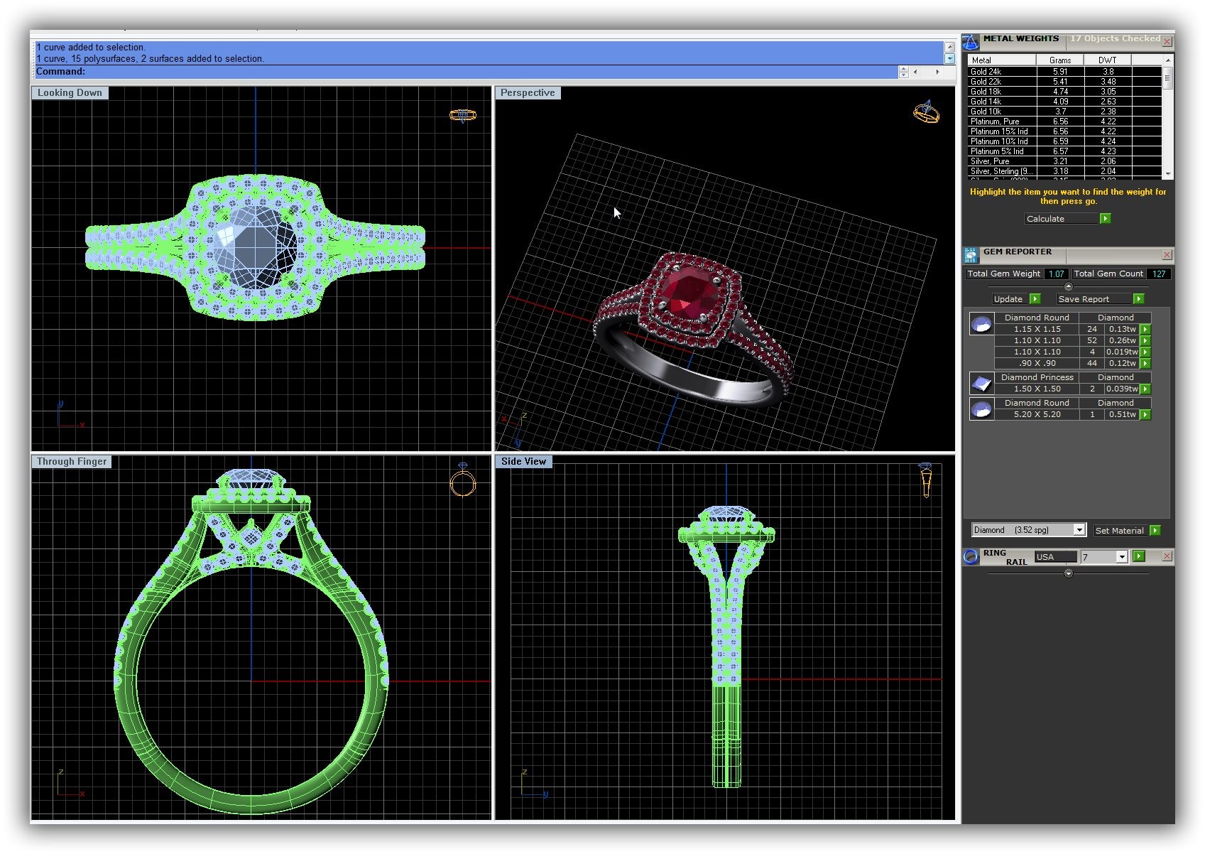This screenshot has height=854, width=1205.
Task: Open the ring size 7 dropdown
Action: click(1121, 557)
